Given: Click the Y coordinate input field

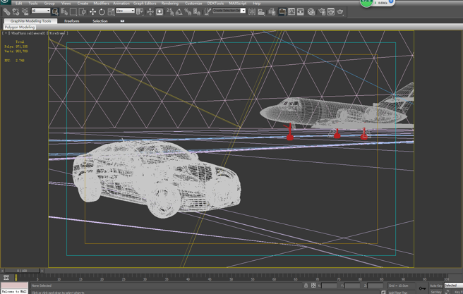Looking at the screenshot, I should 352,286.
